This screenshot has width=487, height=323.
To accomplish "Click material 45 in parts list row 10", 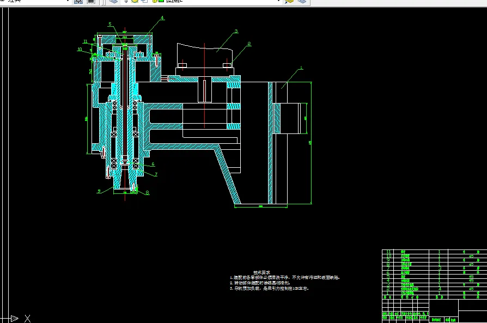I will click(x=471, y=256).
